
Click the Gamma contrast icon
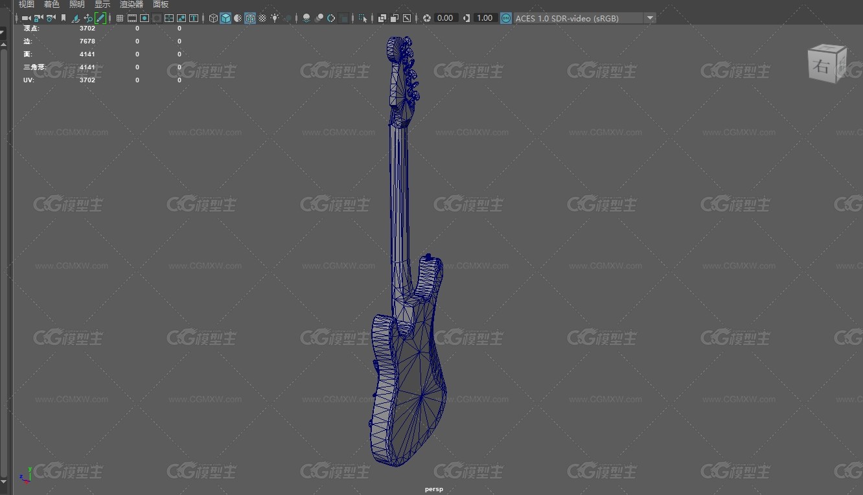coord(466,18)
